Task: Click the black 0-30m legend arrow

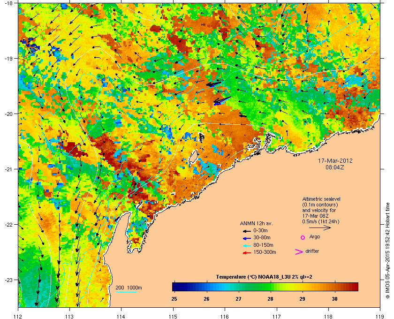Action: (247, 231)
